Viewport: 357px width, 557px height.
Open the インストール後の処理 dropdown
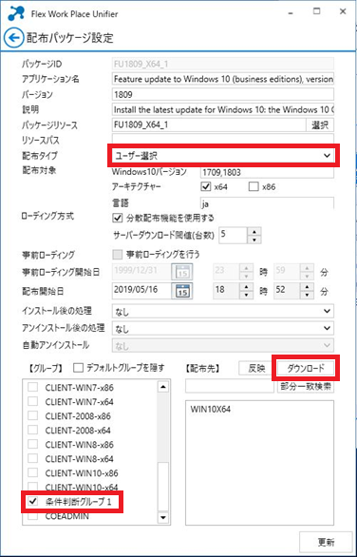223,312
